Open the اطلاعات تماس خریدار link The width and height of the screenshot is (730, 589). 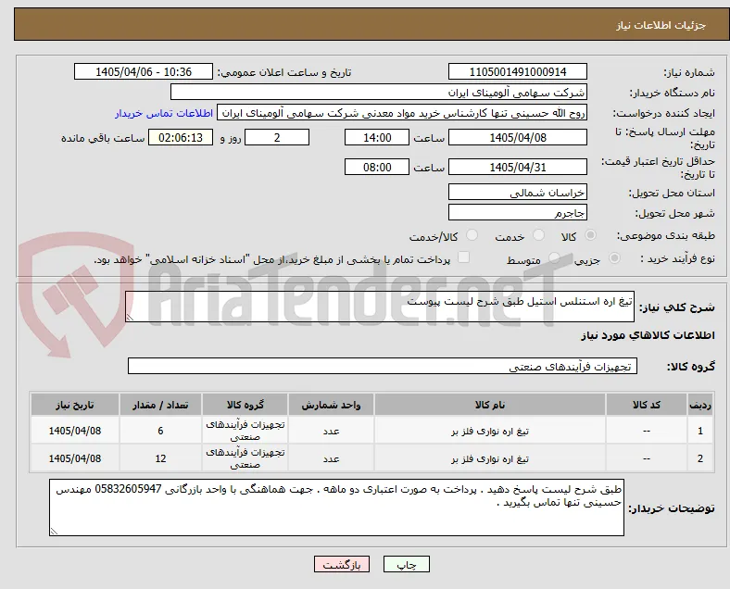(164, 113)
